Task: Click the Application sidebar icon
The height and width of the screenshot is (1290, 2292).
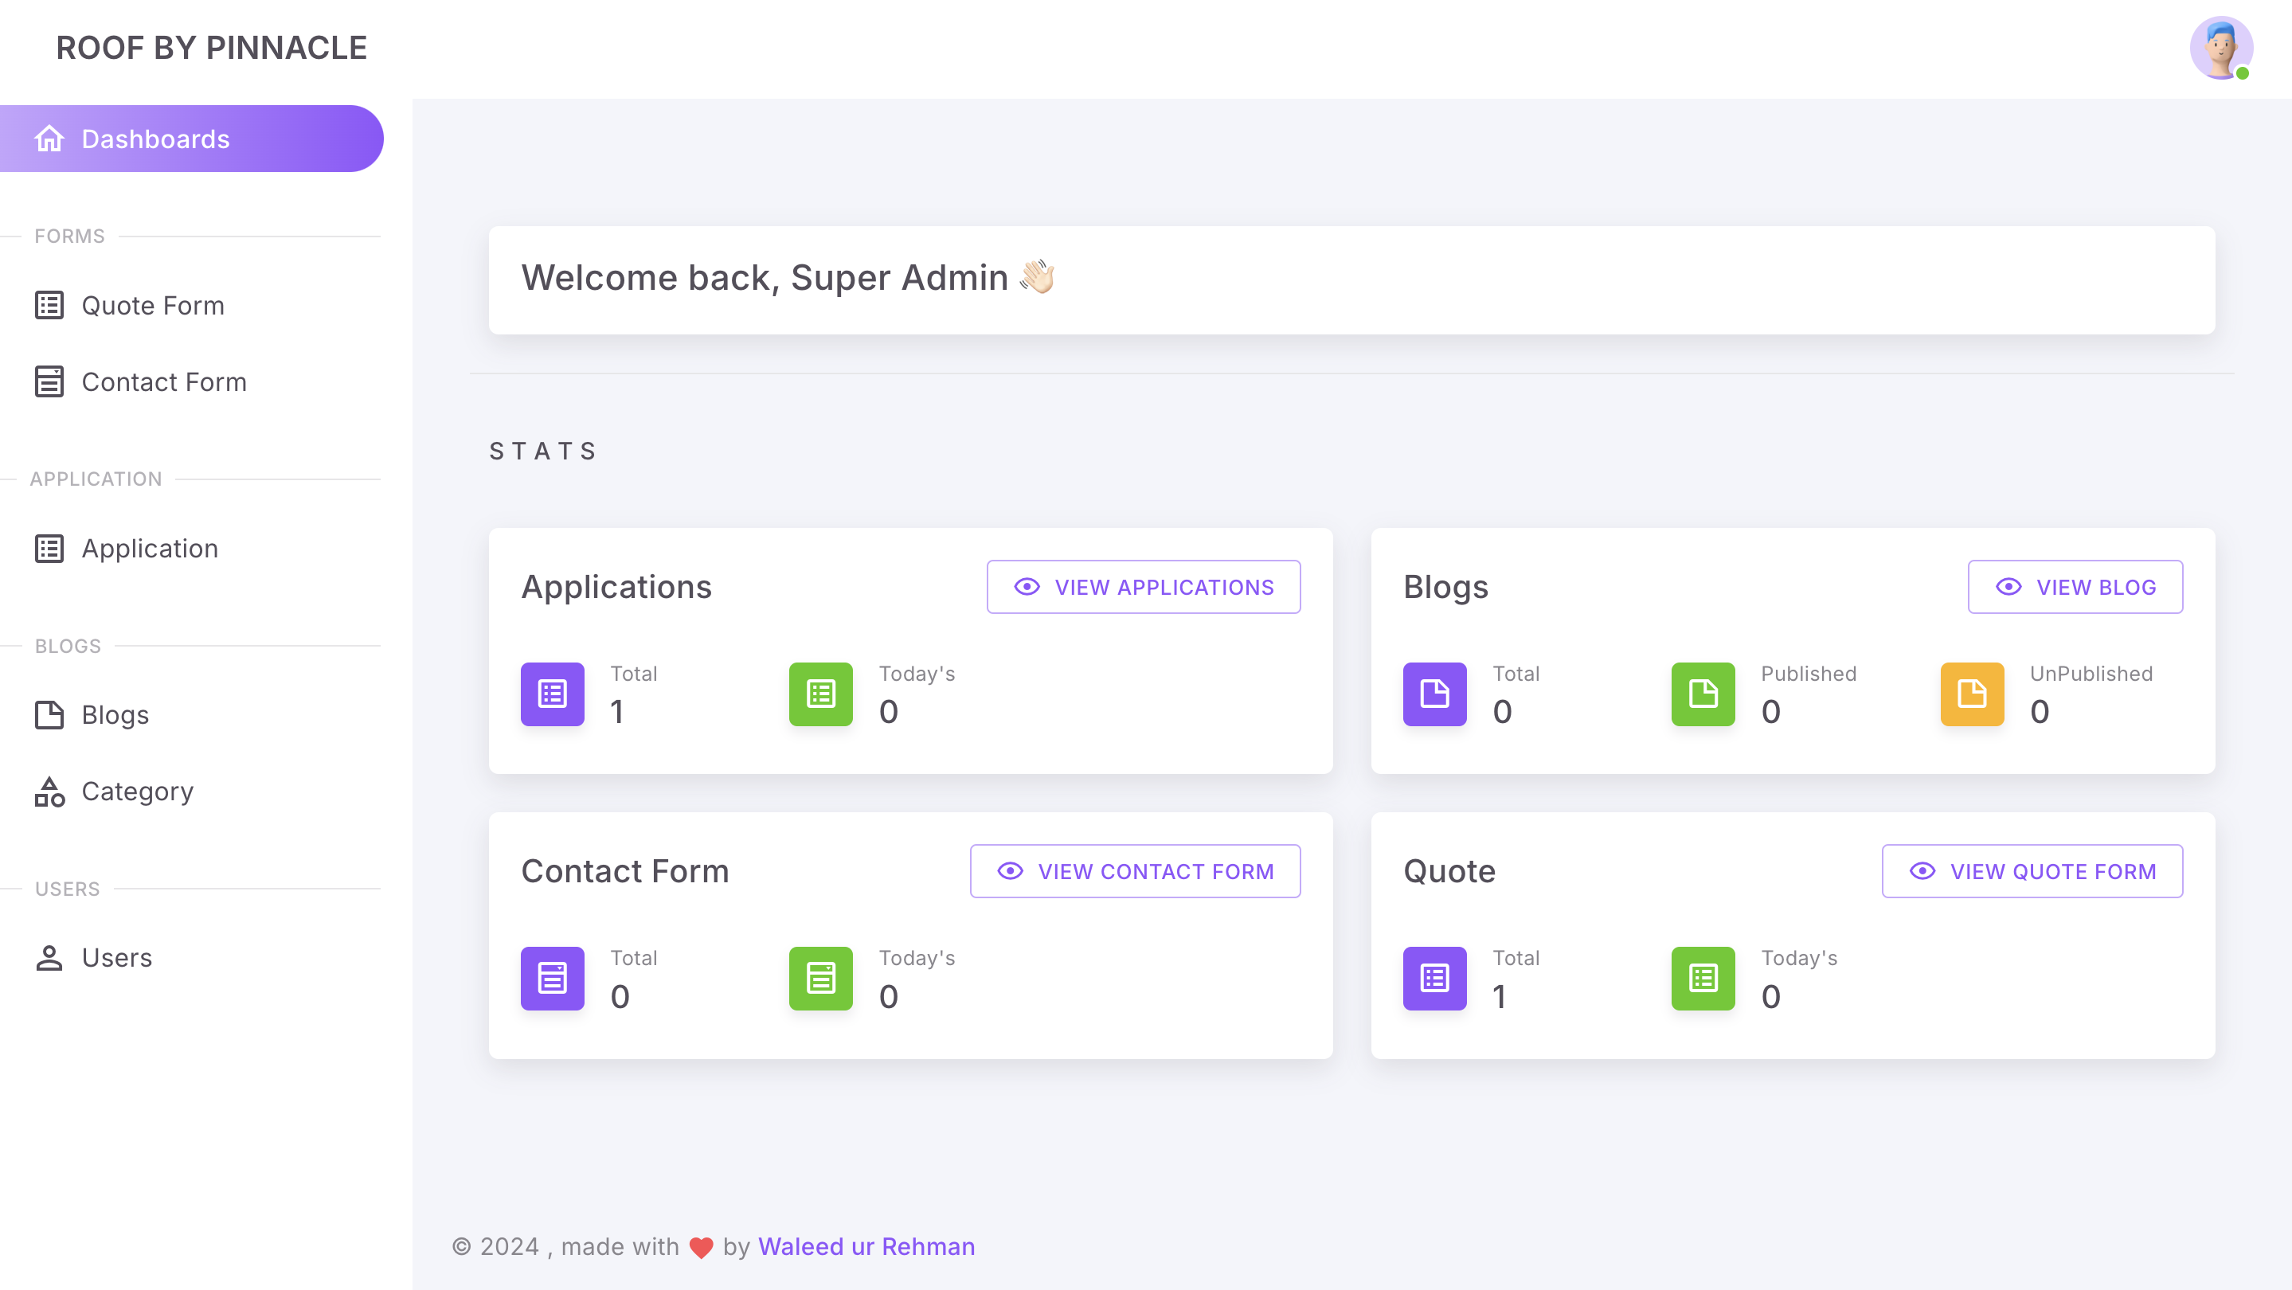Action: 47,548
